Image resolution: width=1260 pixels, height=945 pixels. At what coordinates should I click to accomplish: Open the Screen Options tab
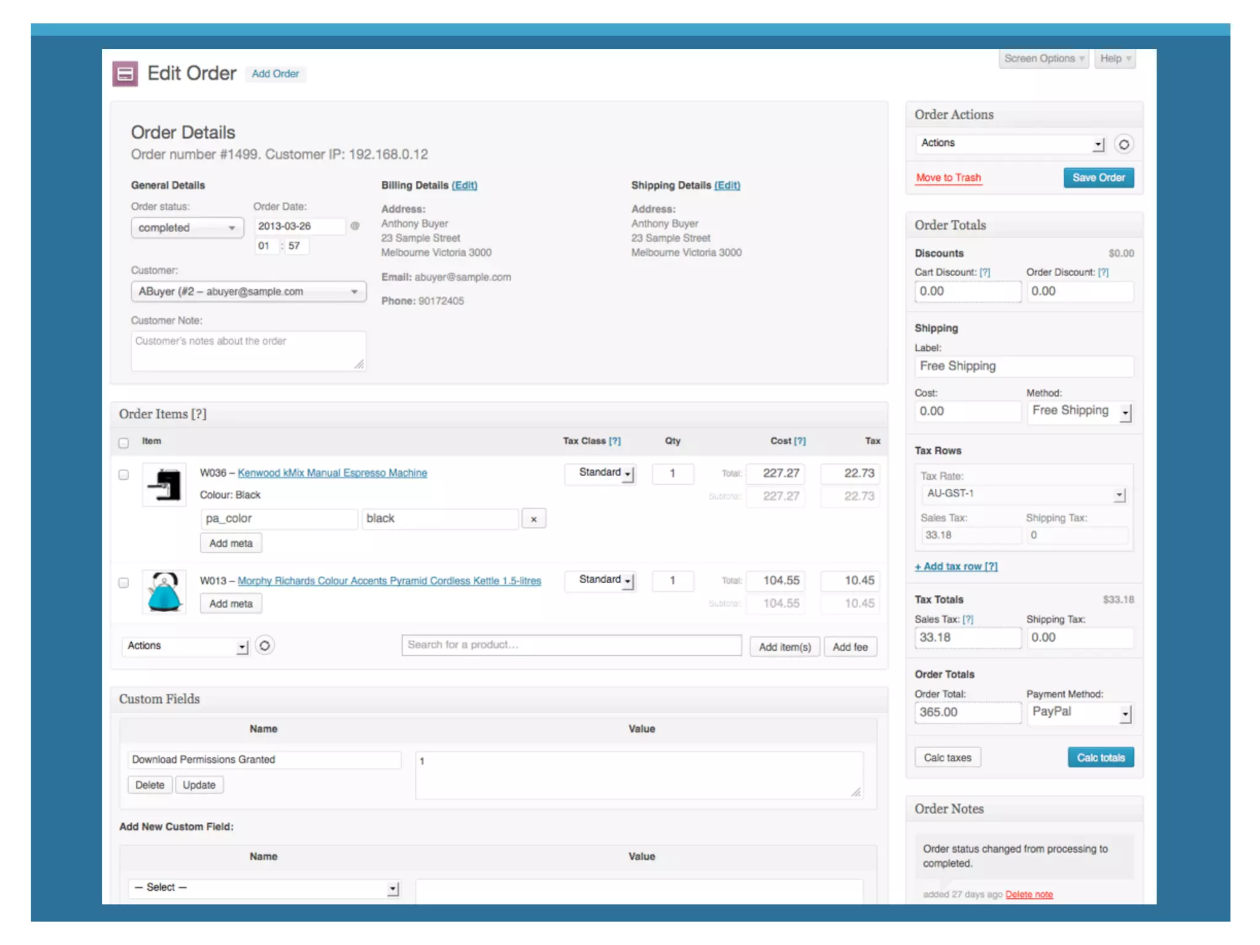point(1043,59)
